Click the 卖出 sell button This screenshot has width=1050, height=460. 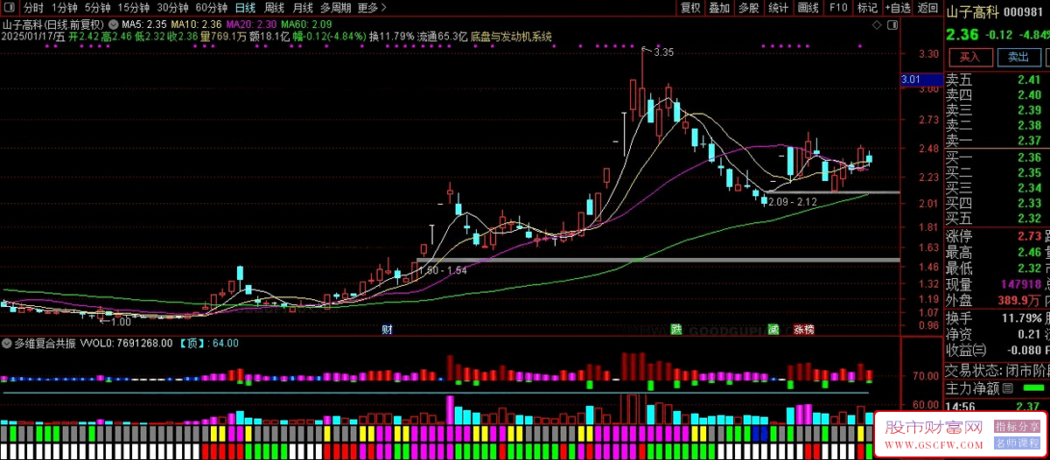click(1018, 57)
